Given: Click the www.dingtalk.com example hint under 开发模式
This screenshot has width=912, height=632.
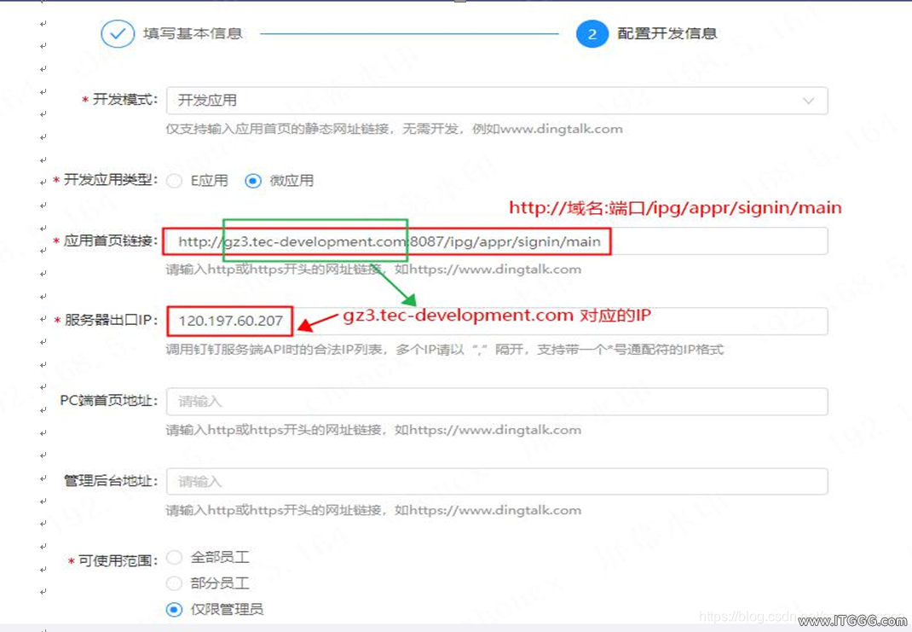Looking at the screenshot, I should click(x=562, y=129).
